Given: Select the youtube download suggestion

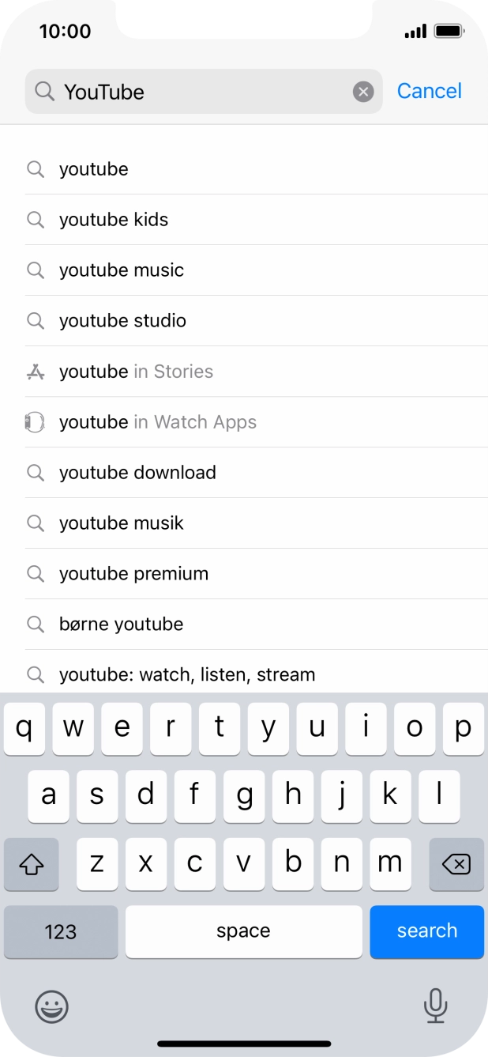Looking at the screenshot, I should click(137, 472).
